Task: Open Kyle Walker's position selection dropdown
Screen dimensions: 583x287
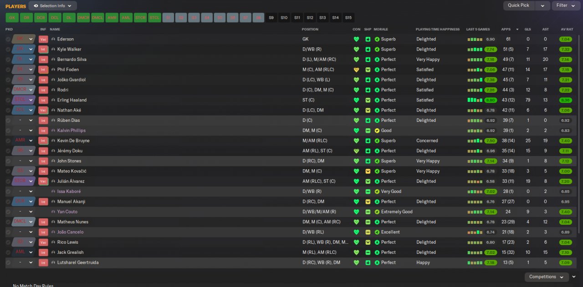Action: tap(24, 49)
